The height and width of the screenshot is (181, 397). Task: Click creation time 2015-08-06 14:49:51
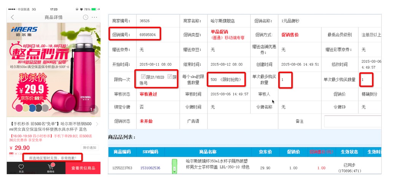[x=300, y=65]
